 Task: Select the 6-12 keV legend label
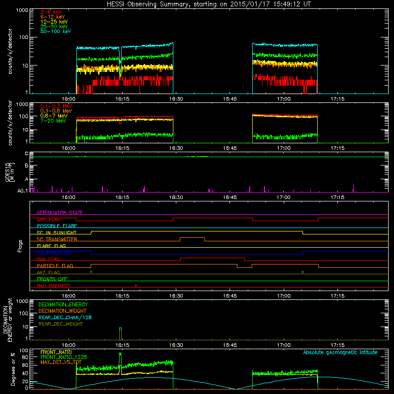[52, 17]
